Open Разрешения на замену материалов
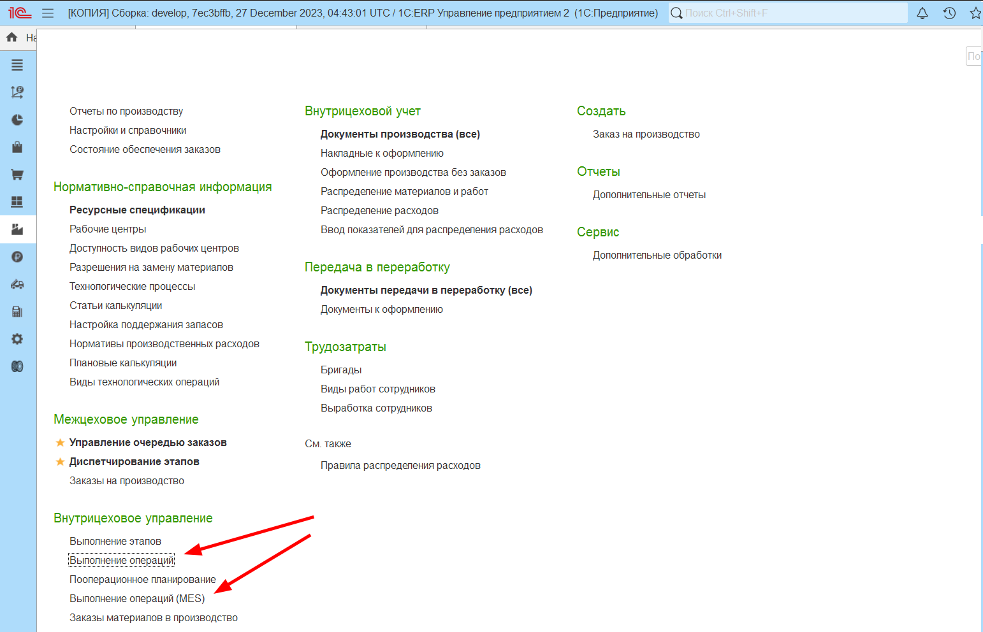Screen dimensions: 983x632 [151, 267]
